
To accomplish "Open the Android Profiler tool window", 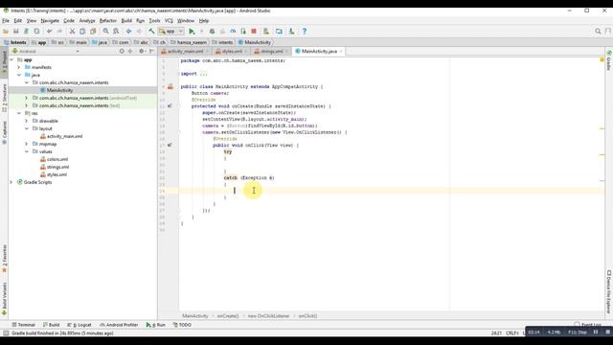I will (x=119, y=325).
